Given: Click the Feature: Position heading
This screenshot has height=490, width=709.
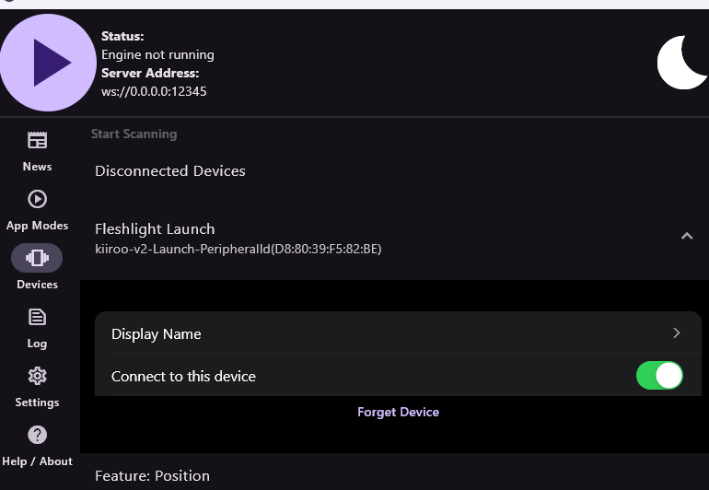Looking at the screenshot, I should (x=152, y=476).
